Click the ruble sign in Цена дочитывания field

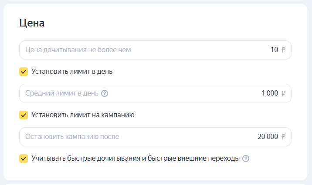[x=284, y=50]
